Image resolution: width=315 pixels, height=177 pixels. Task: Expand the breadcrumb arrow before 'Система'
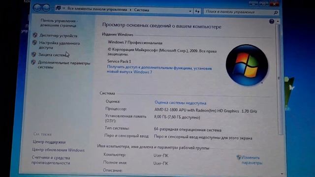[x=130, y=10]
